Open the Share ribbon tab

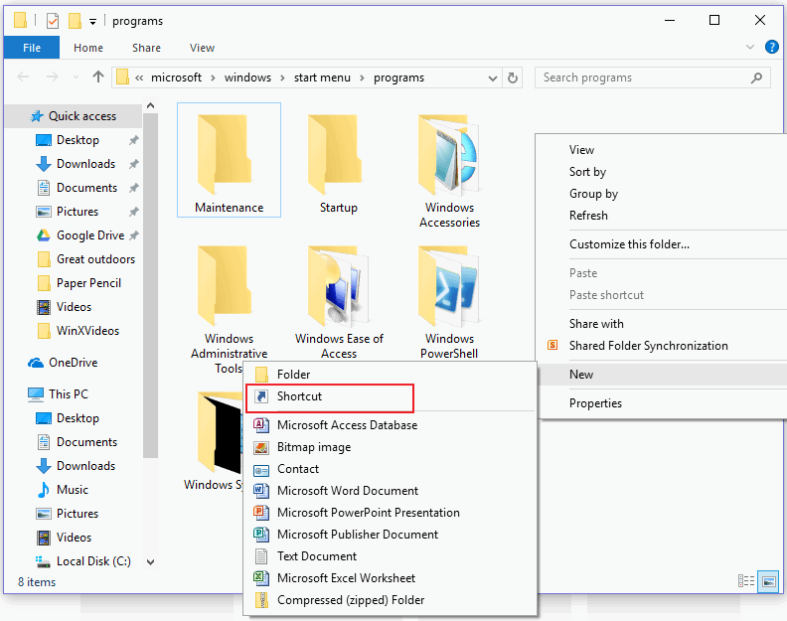tap(146, 48)
